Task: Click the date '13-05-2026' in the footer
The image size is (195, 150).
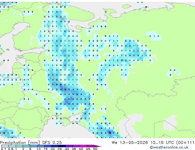Action: 134,143
